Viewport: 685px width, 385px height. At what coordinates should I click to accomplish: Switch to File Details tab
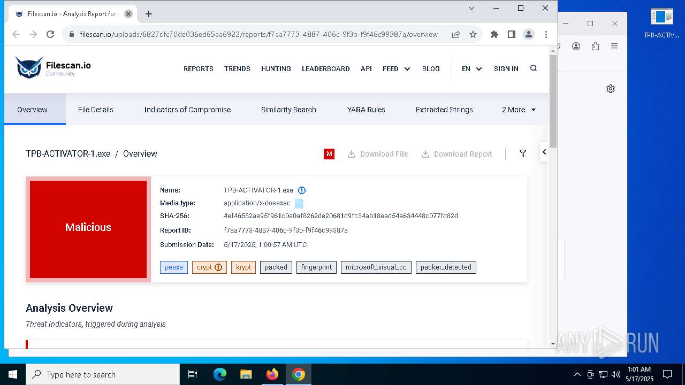(x=96, y=110)
